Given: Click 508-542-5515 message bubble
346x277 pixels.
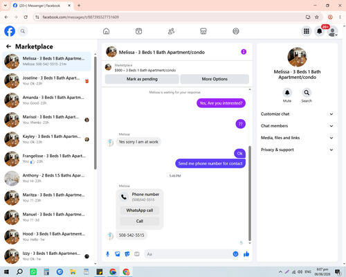Looking at the screenshot, I should click(x=131, y=235).
